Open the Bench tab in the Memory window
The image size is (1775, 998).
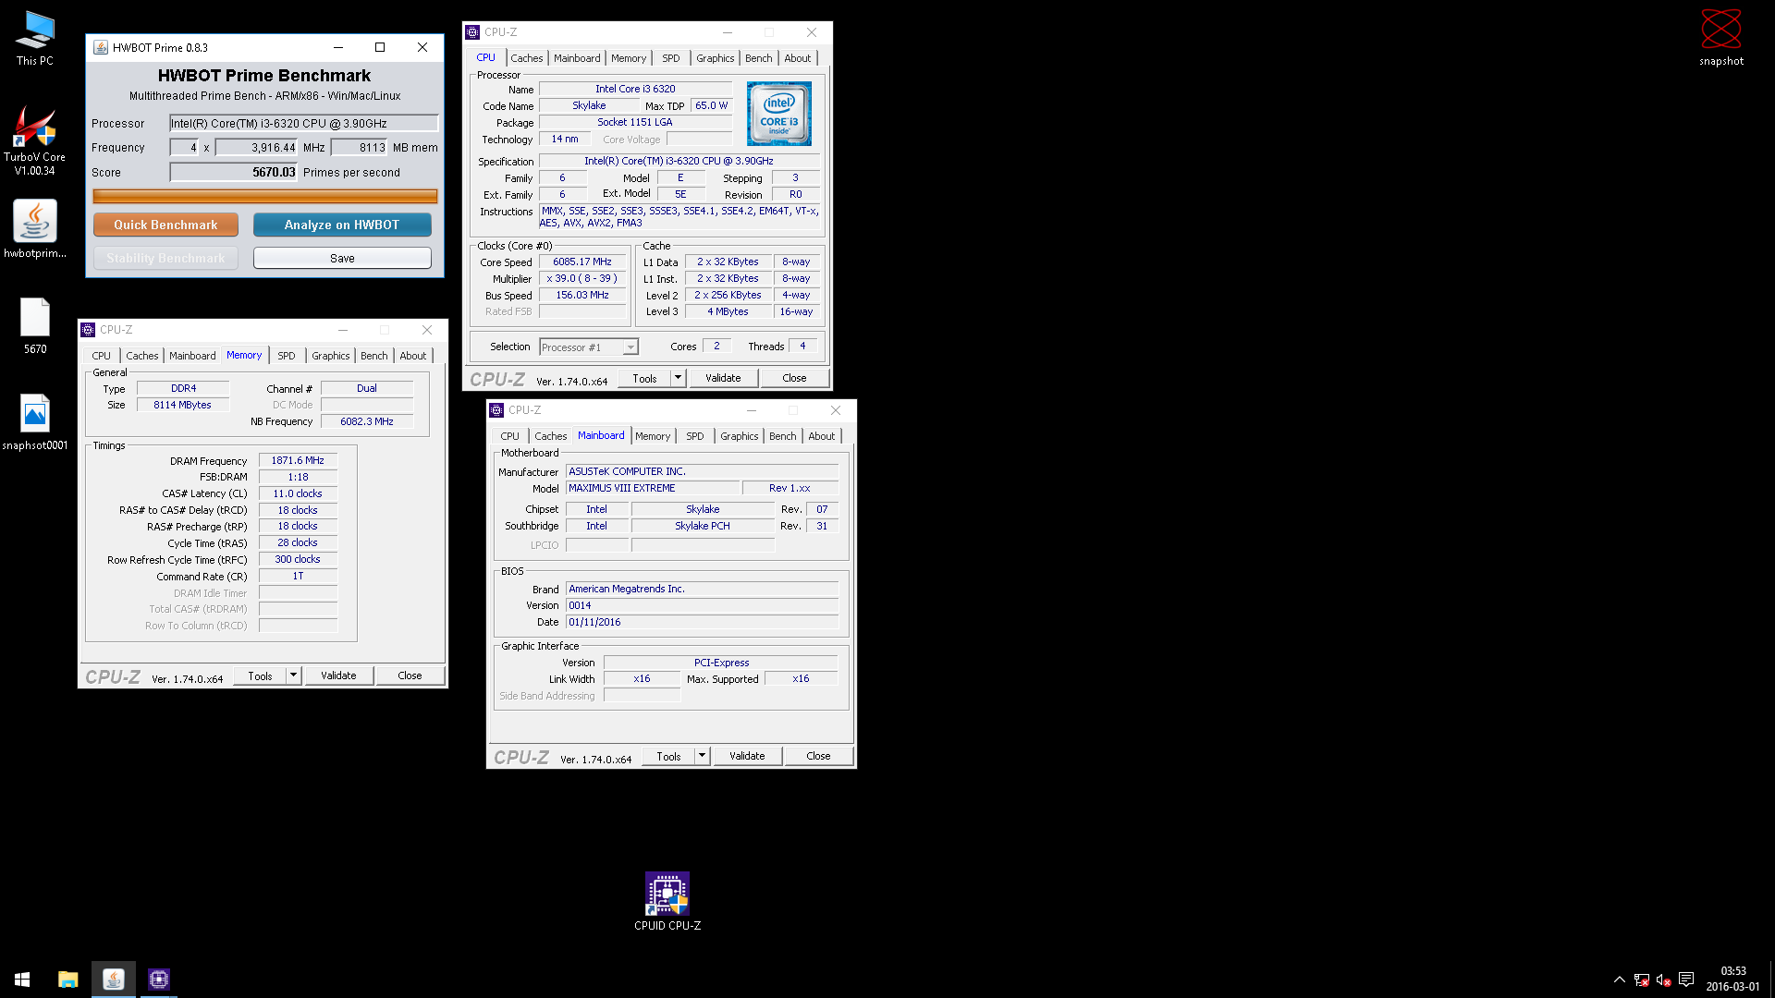[x=374, y=356]
